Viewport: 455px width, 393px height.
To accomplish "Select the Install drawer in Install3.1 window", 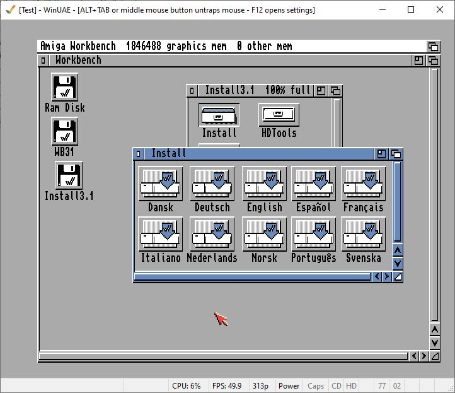I will (x=219, y=115).
